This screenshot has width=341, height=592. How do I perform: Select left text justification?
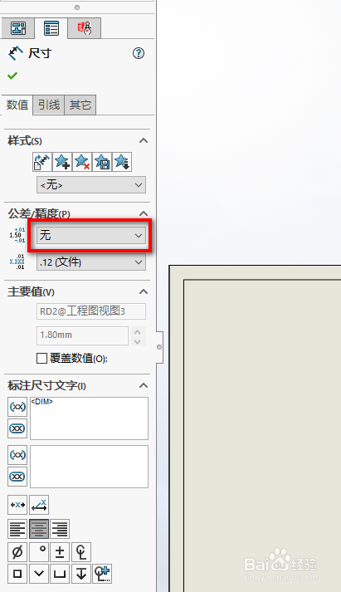pyautogui.click(x=17, y=529)
